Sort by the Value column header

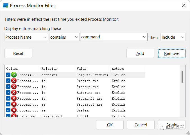click(x=92, y=69)
